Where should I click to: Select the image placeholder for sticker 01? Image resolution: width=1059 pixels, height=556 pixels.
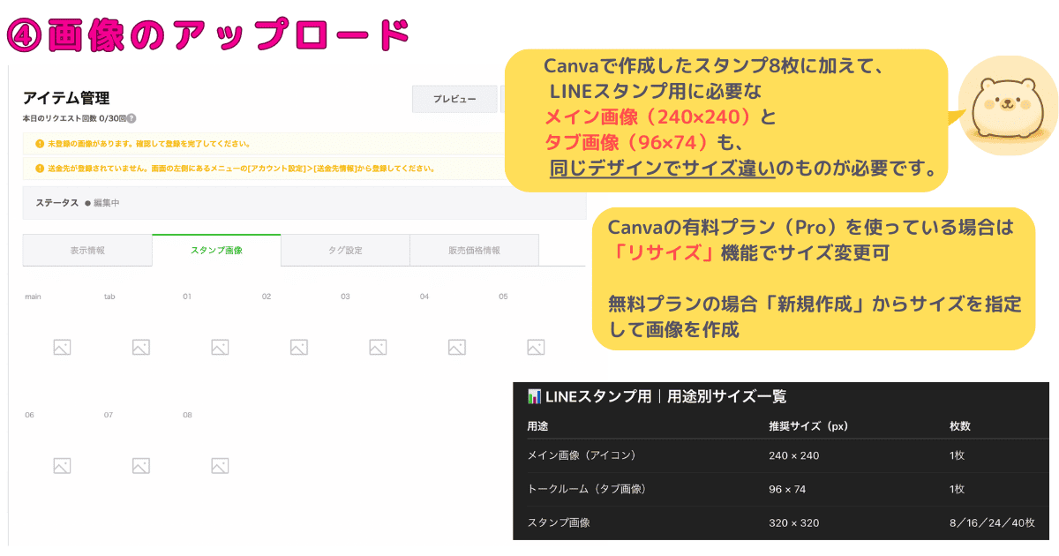pos(220,348)
